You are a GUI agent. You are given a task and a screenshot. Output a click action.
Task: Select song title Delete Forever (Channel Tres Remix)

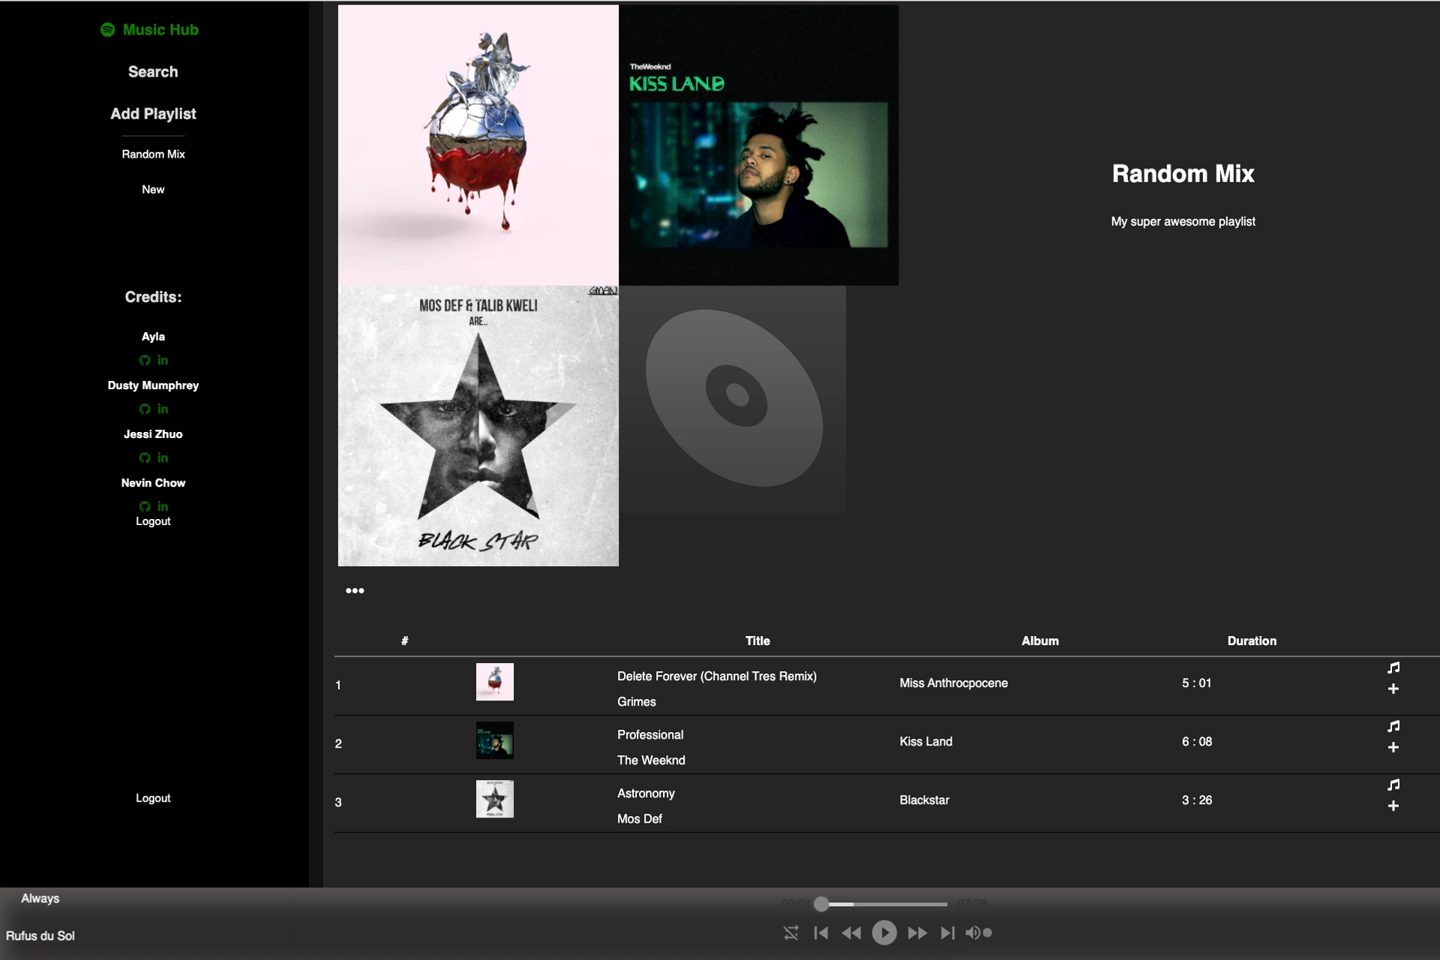[x=717, y=676]
